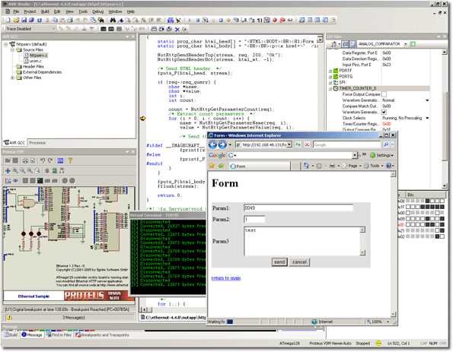The image size is (453, 352).
Task: Open the Tools menu in AVR Studio
Action: (83, 11)
